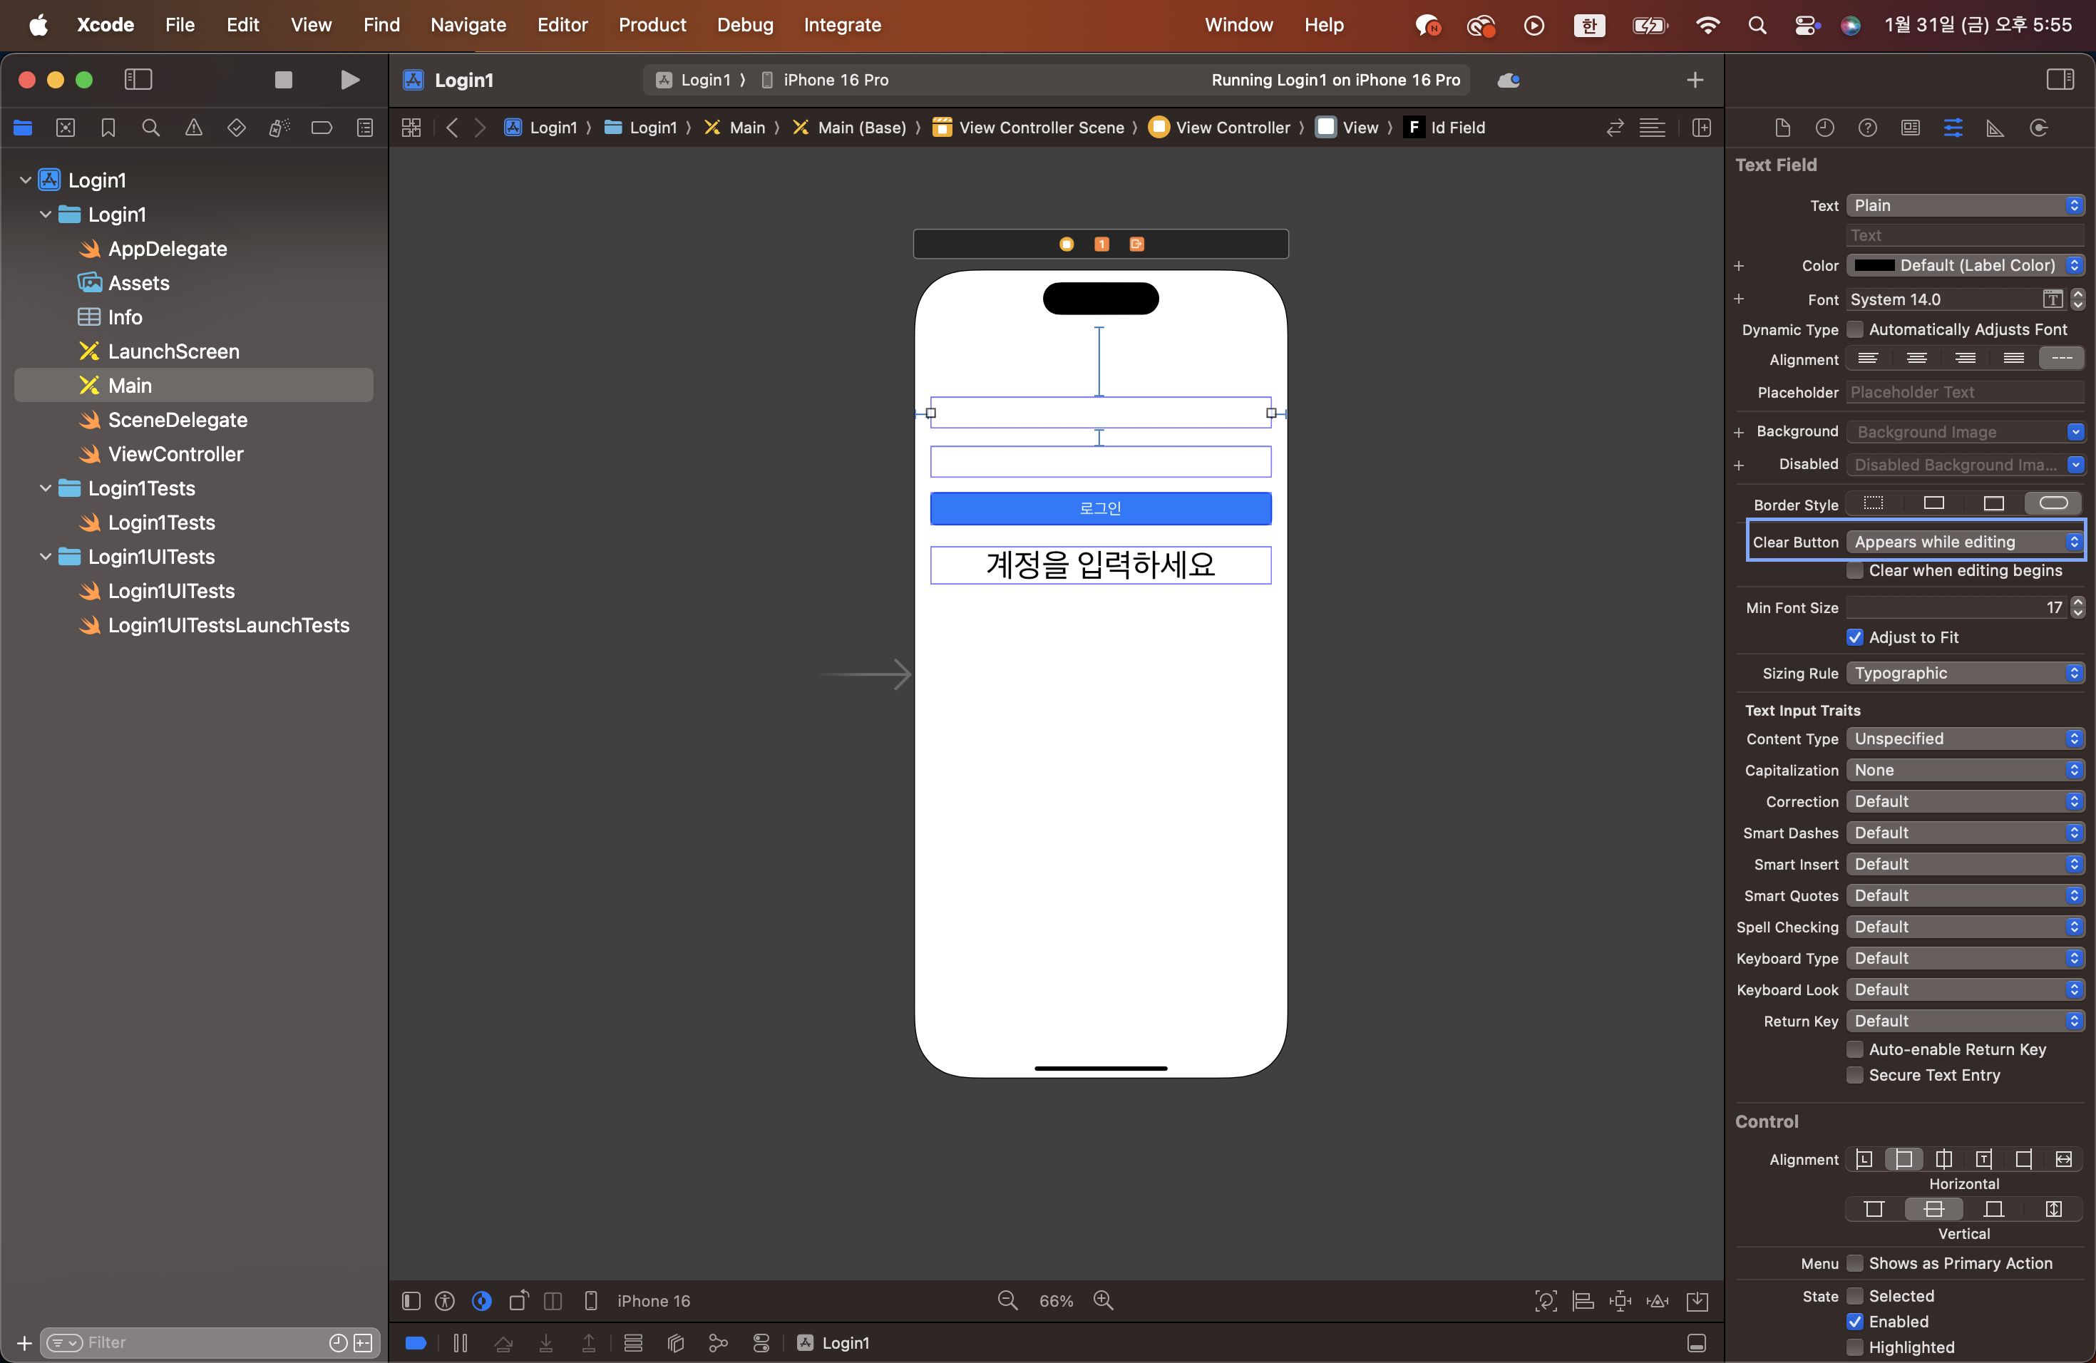Show the Identity inspector tab
2096x1363 pixels.
pos(1910,128)
